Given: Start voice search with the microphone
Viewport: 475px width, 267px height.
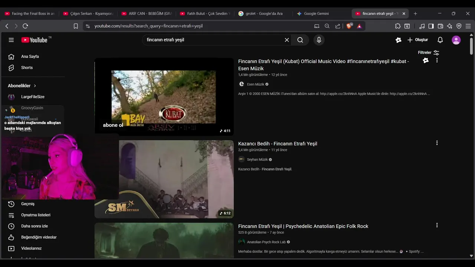Looking at the screenshot, I should [x=319, y=40].
